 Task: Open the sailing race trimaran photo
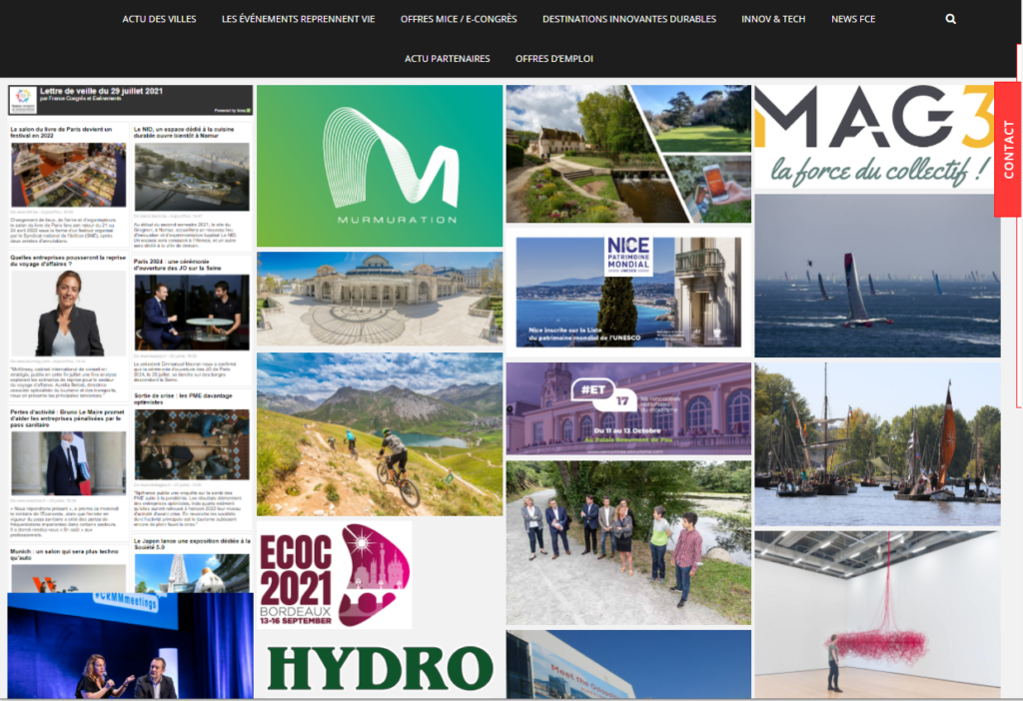click(877, 276)
